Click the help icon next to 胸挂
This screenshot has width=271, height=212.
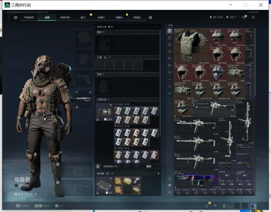tap(104, 32)
